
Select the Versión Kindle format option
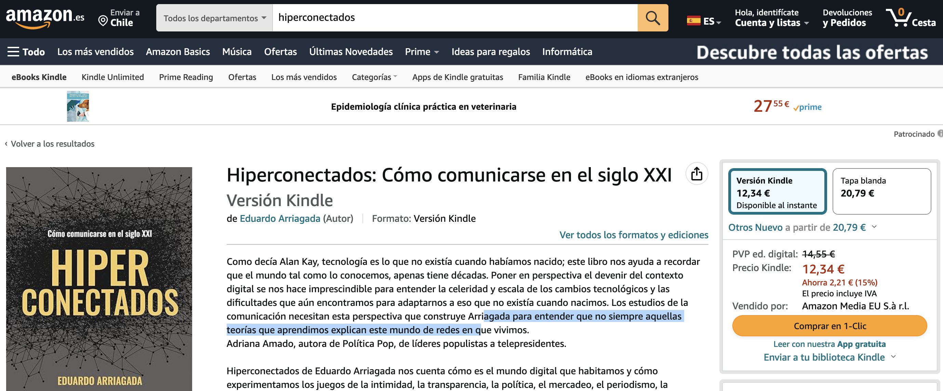coord(778,191)
